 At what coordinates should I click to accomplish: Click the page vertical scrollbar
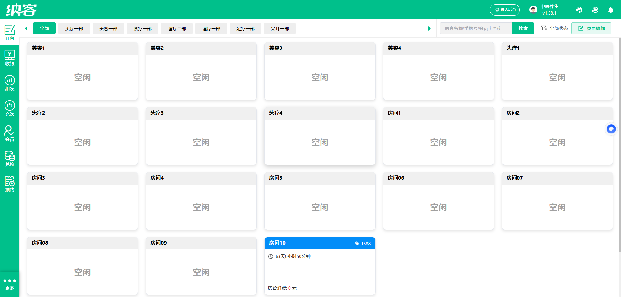(x=620, y=145)
